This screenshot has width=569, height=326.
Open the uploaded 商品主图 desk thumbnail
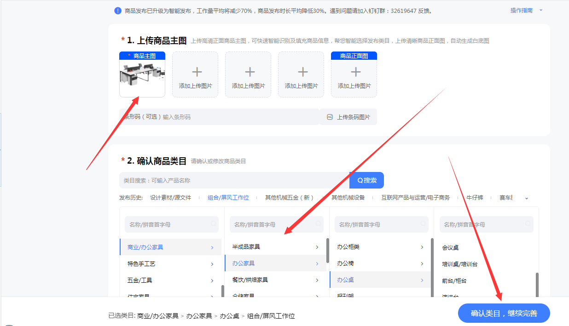coord(142,74)
